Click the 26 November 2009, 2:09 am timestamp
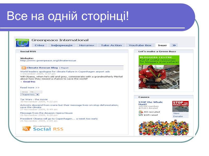This screenshot has width=209, height=156. [x=39, y=121]
